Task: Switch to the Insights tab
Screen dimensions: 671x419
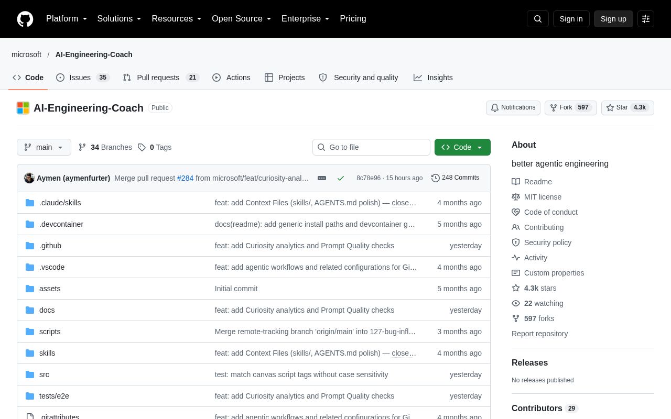Action: [433, 78]
